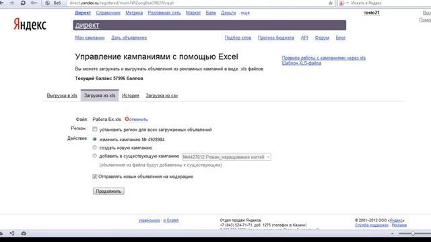Click the Текущий баланс 57996 баллов text

[109, 79]
